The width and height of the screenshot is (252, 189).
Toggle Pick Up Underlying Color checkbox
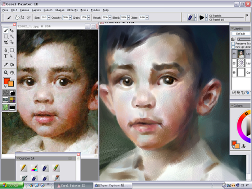(233, 47)
